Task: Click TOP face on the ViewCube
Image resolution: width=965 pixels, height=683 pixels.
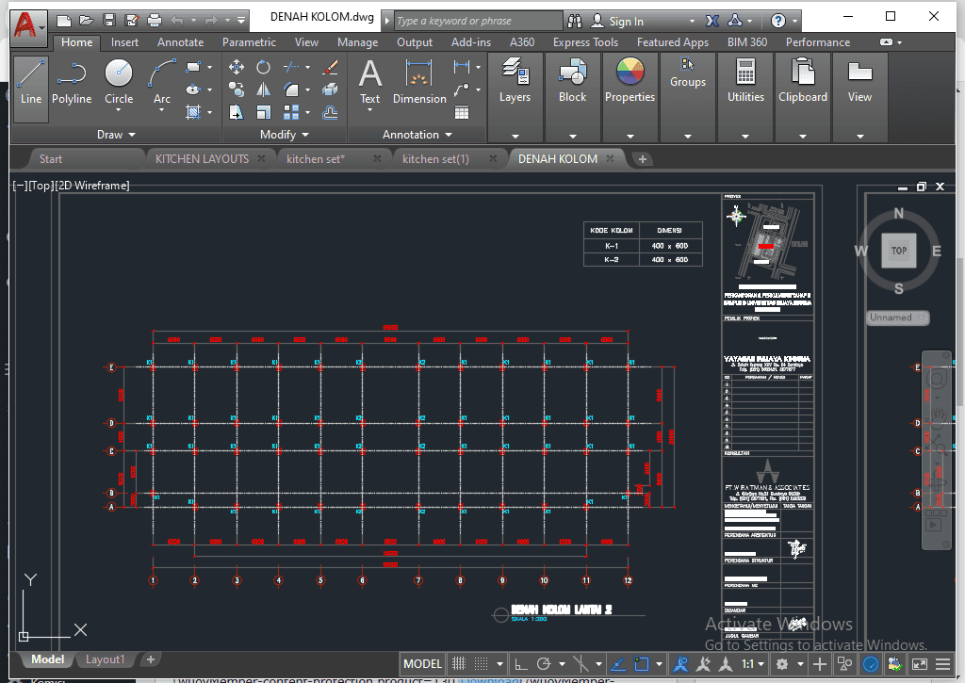Action: pyautogui.click(x=899, y=251)
